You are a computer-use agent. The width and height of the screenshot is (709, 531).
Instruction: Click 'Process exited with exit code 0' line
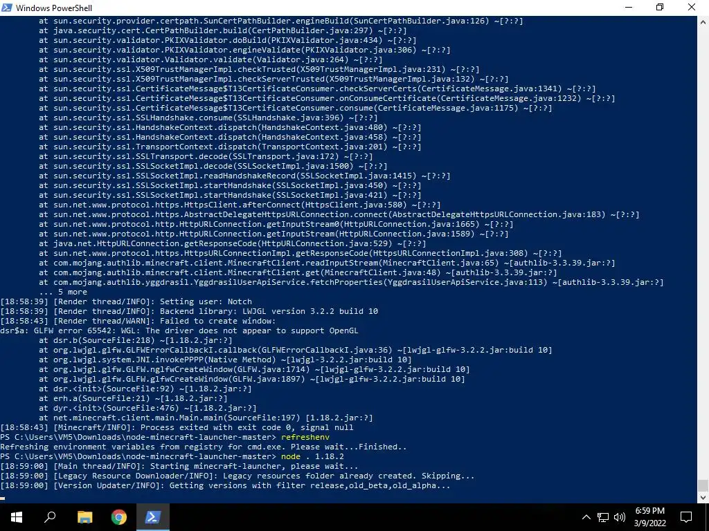point(177,427)
